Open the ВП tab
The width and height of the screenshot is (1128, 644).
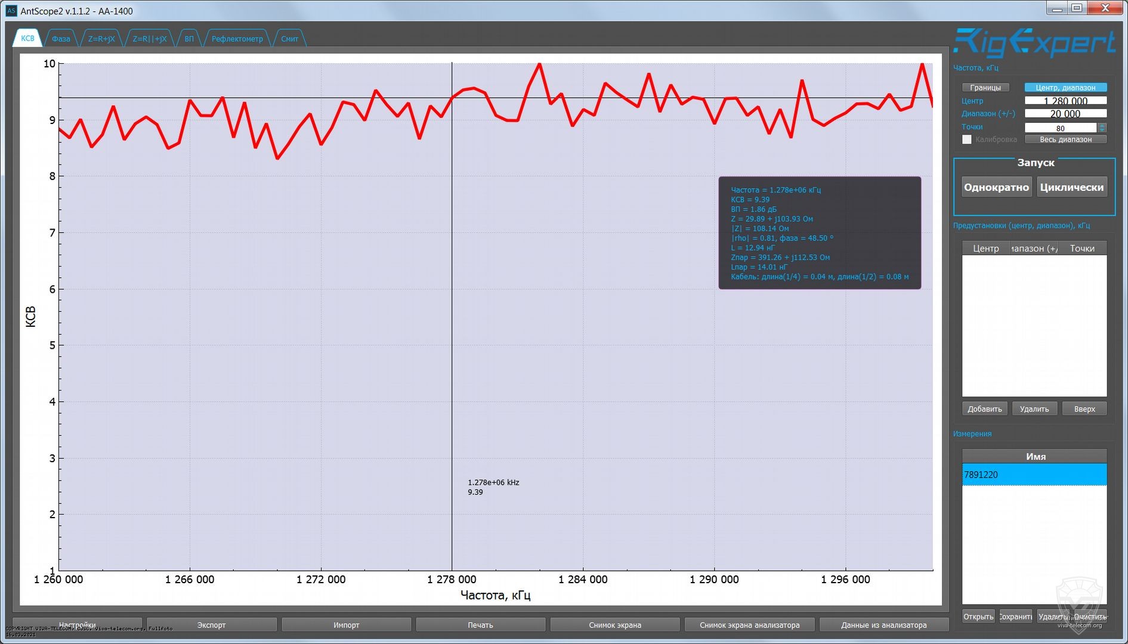pos(189,39)
